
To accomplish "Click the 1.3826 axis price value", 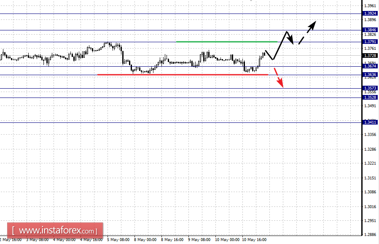I will pyautogui.click(x=370, y=35).
